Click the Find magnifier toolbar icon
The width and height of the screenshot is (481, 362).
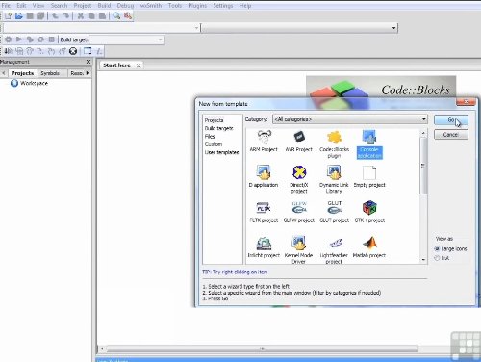point(116,15)
